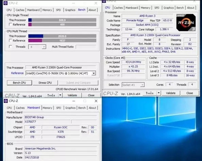
Task: Toggle the Threads checkbox
Action: click(x=10, y=46)
